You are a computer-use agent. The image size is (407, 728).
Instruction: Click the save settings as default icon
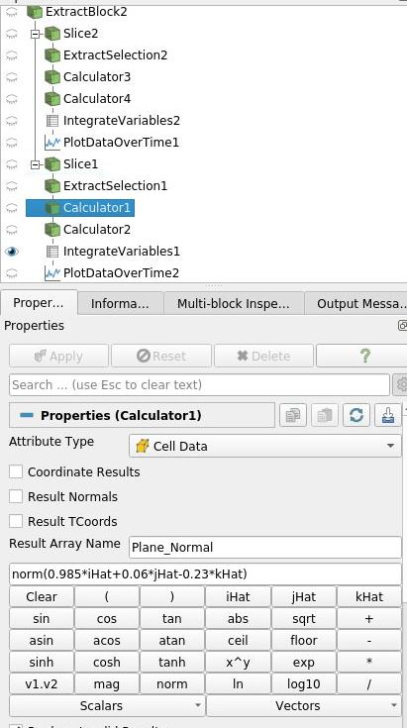387,415
